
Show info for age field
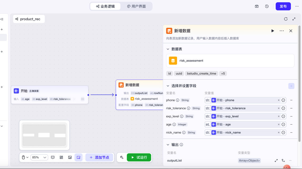pyautogui.click(x=174, y=124)
